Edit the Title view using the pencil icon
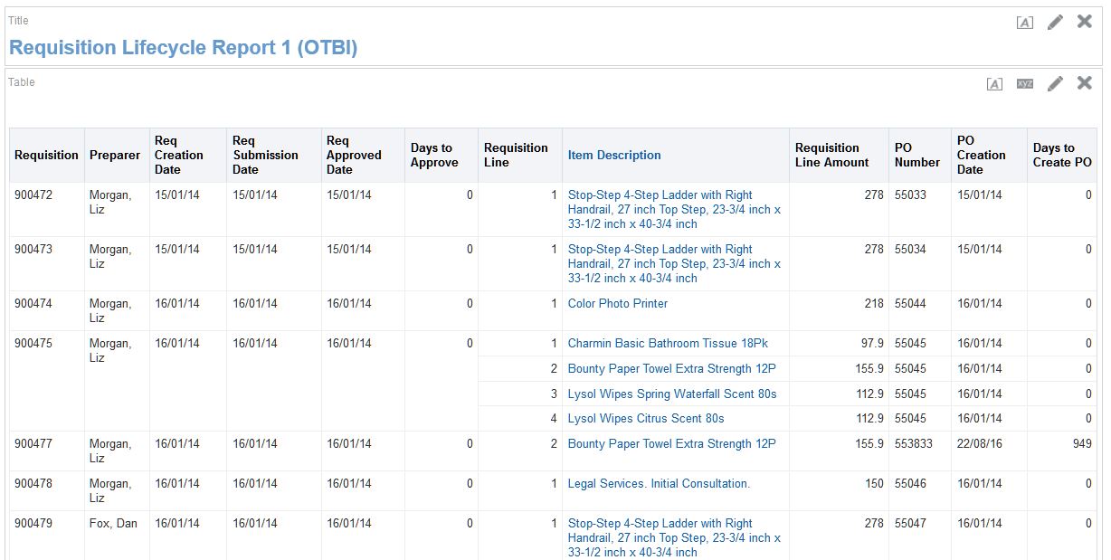Screen dimensions: 1111x560 click(x=1054, y=21)
